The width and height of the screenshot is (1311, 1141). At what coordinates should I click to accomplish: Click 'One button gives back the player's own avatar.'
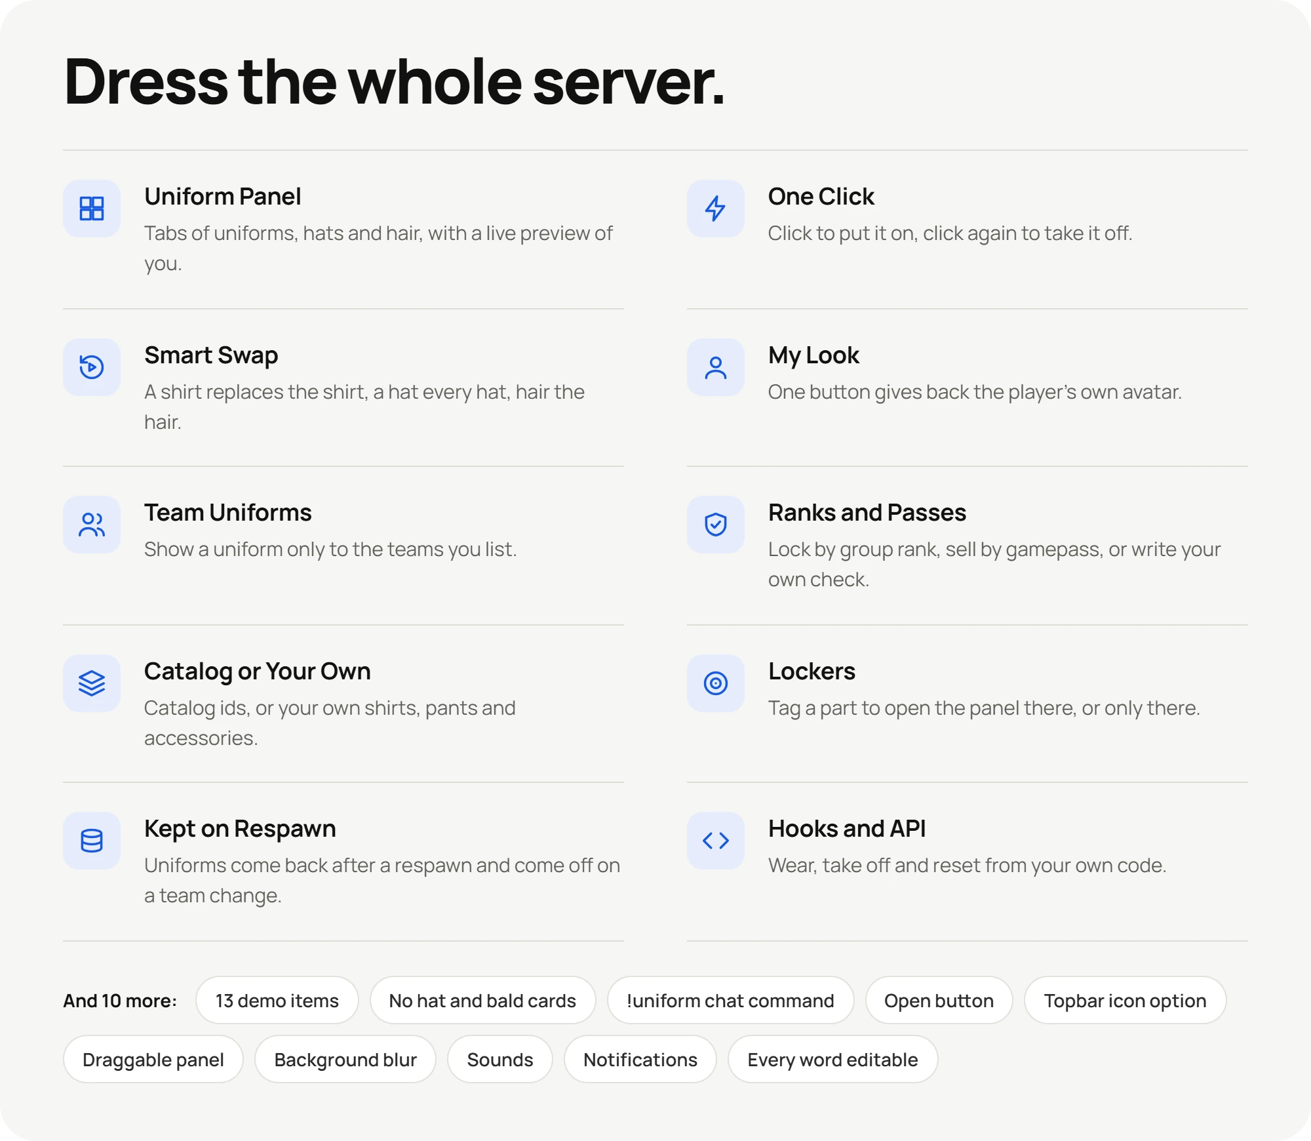(975, 392)
